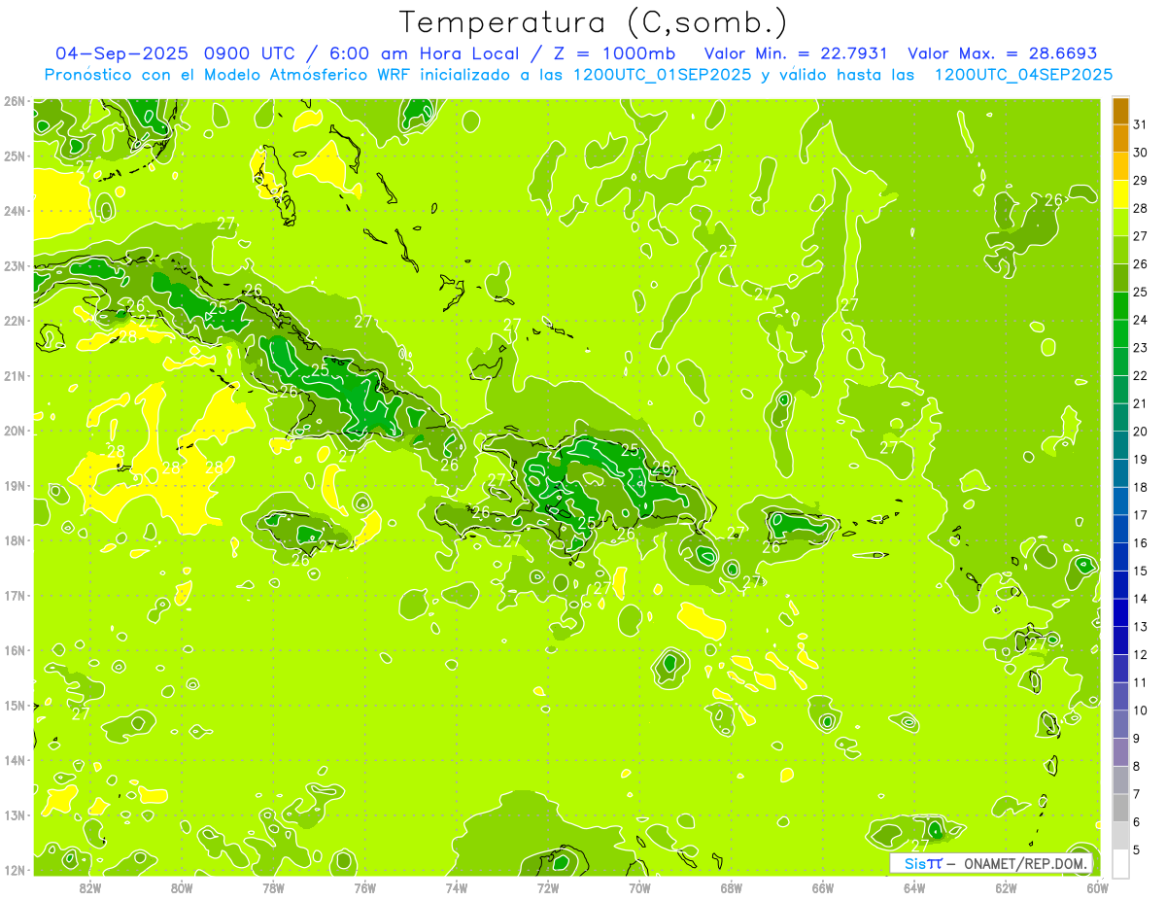Click the '1200UTC_04SEP2025' valid-until time
1166x901 pixels.
[x=1023, y=75]
